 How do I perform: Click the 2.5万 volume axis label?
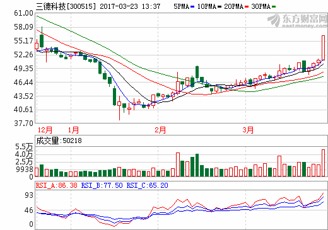[x=25, y=162]
